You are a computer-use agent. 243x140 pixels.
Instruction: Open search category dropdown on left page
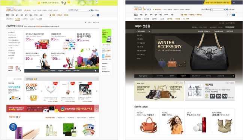[77, 10]
